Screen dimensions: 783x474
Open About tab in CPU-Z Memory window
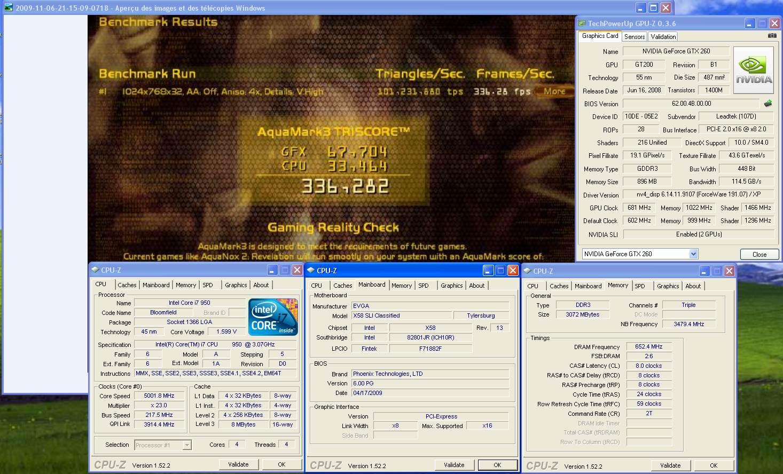pyautogui.click(x=693, y=286)
